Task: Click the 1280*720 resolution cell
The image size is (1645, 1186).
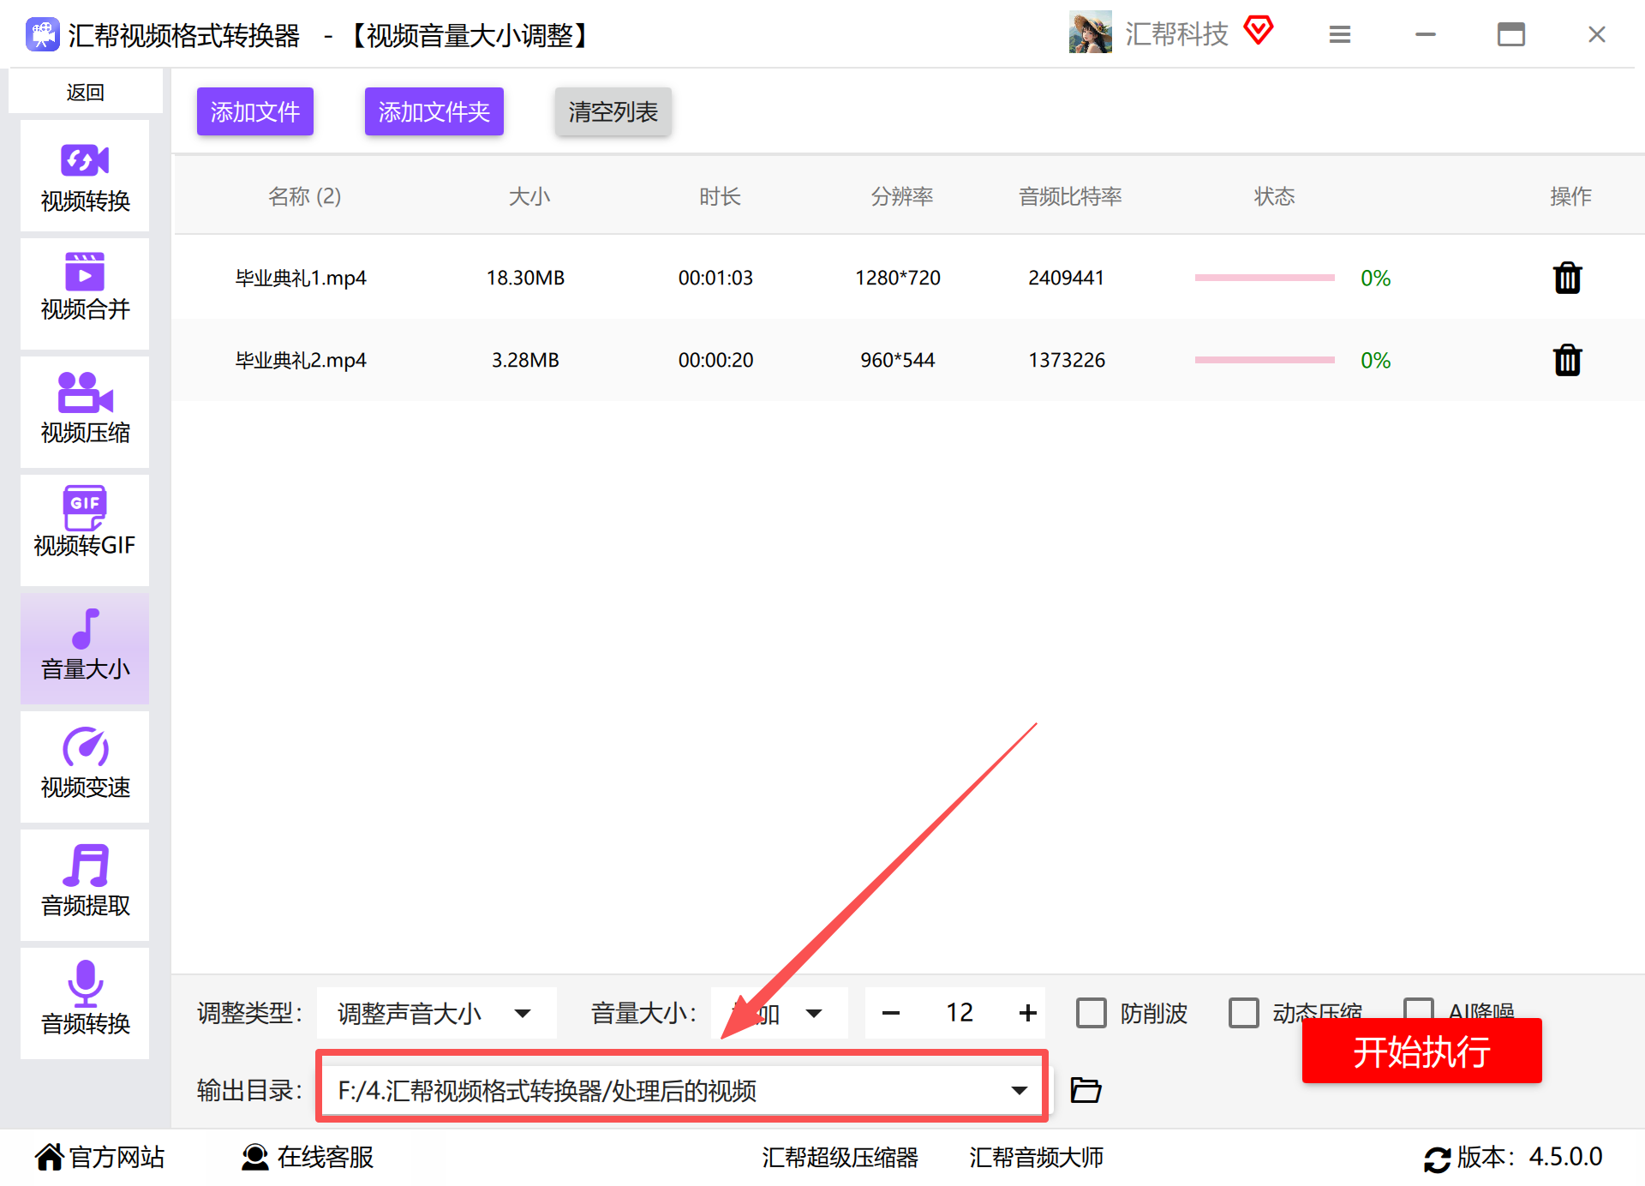Action: 898,278
